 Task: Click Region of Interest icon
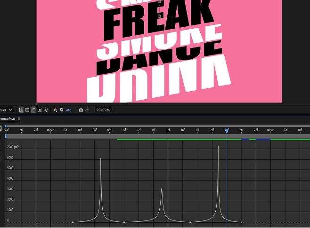point(40,110)
